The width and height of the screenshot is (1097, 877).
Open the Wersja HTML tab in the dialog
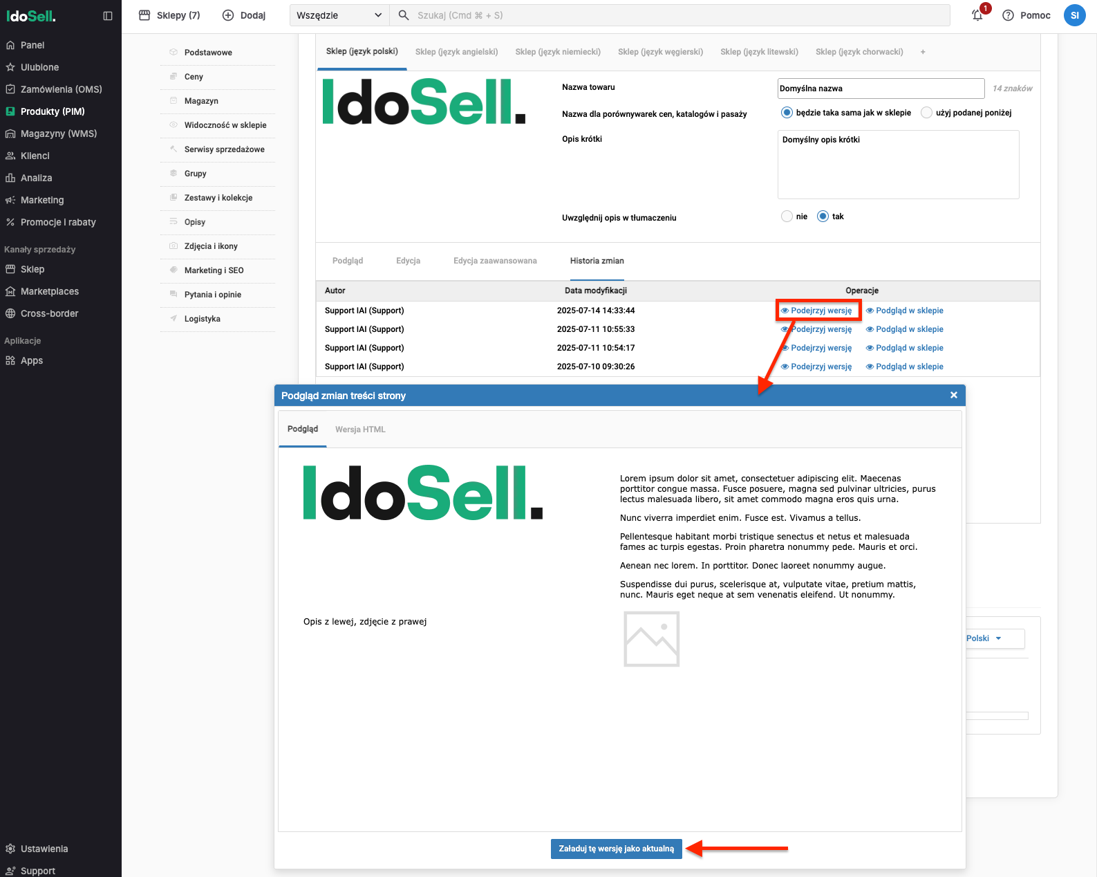[360, 430]
